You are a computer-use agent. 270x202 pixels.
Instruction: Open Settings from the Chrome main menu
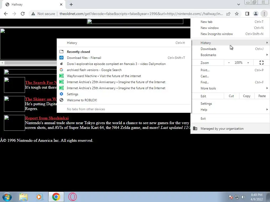coord(230,104)
